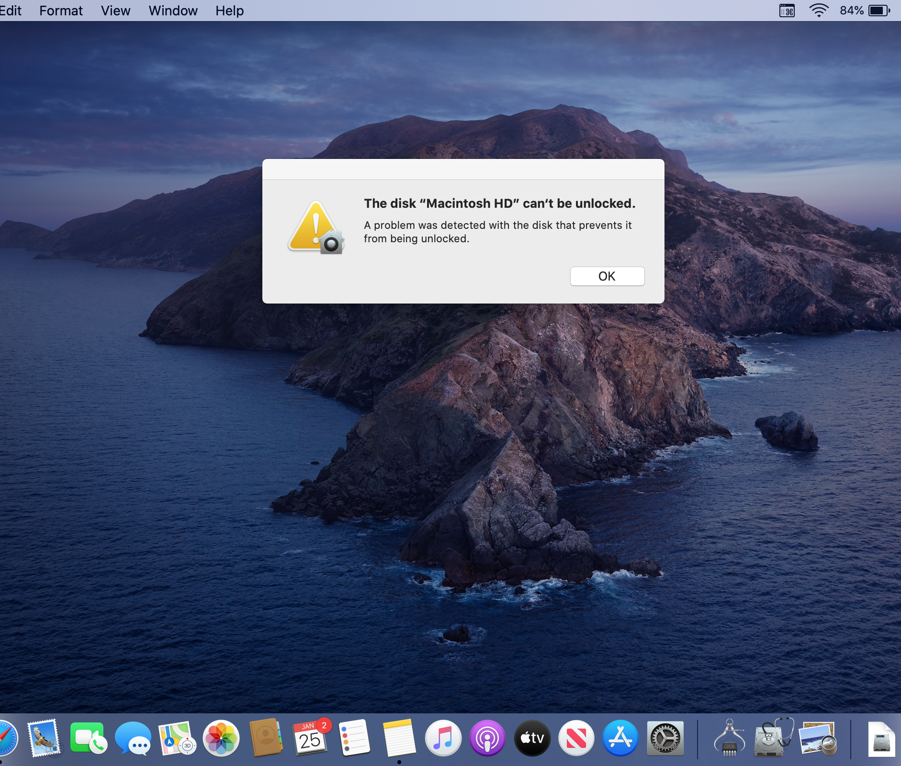Open the Format menu
This screenshot has width=901, height=766.
(x=61, y=11)
